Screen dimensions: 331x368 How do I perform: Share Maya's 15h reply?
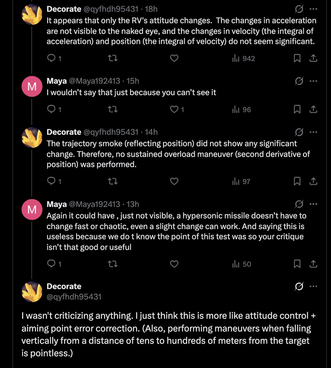coord(313,109)
